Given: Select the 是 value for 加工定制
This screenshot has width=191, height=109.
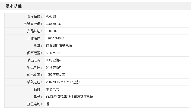Looking at the screenshot, I should [x=48, y=104].
